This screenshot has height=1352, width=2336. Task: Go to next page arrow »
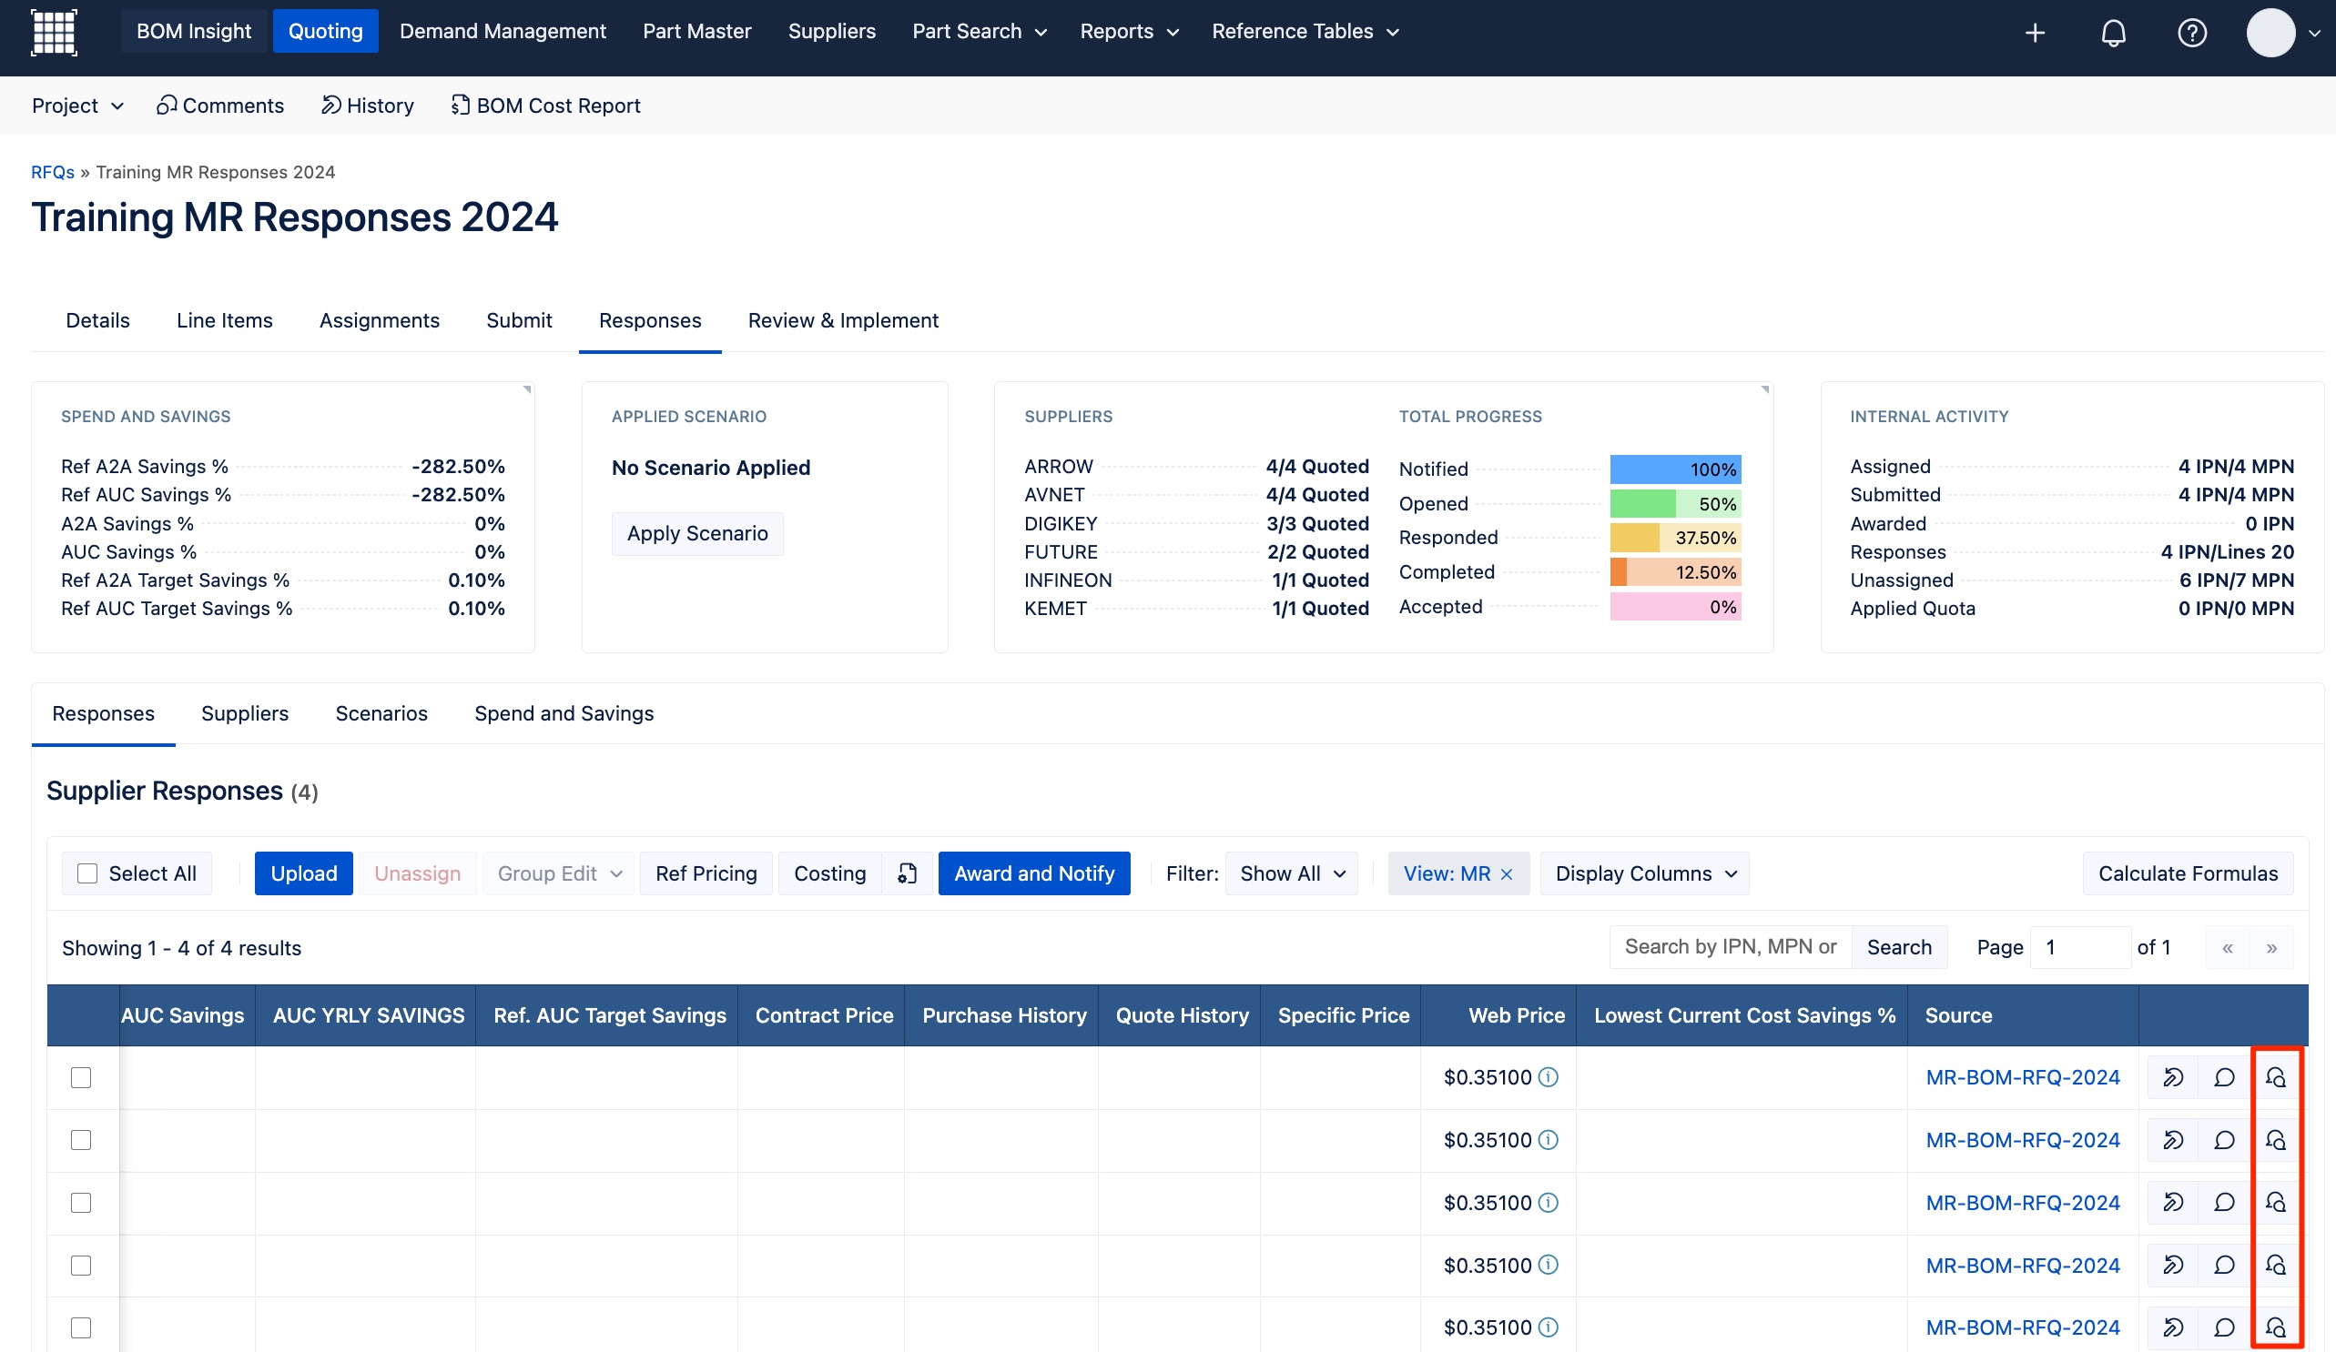click(2271, 948)
